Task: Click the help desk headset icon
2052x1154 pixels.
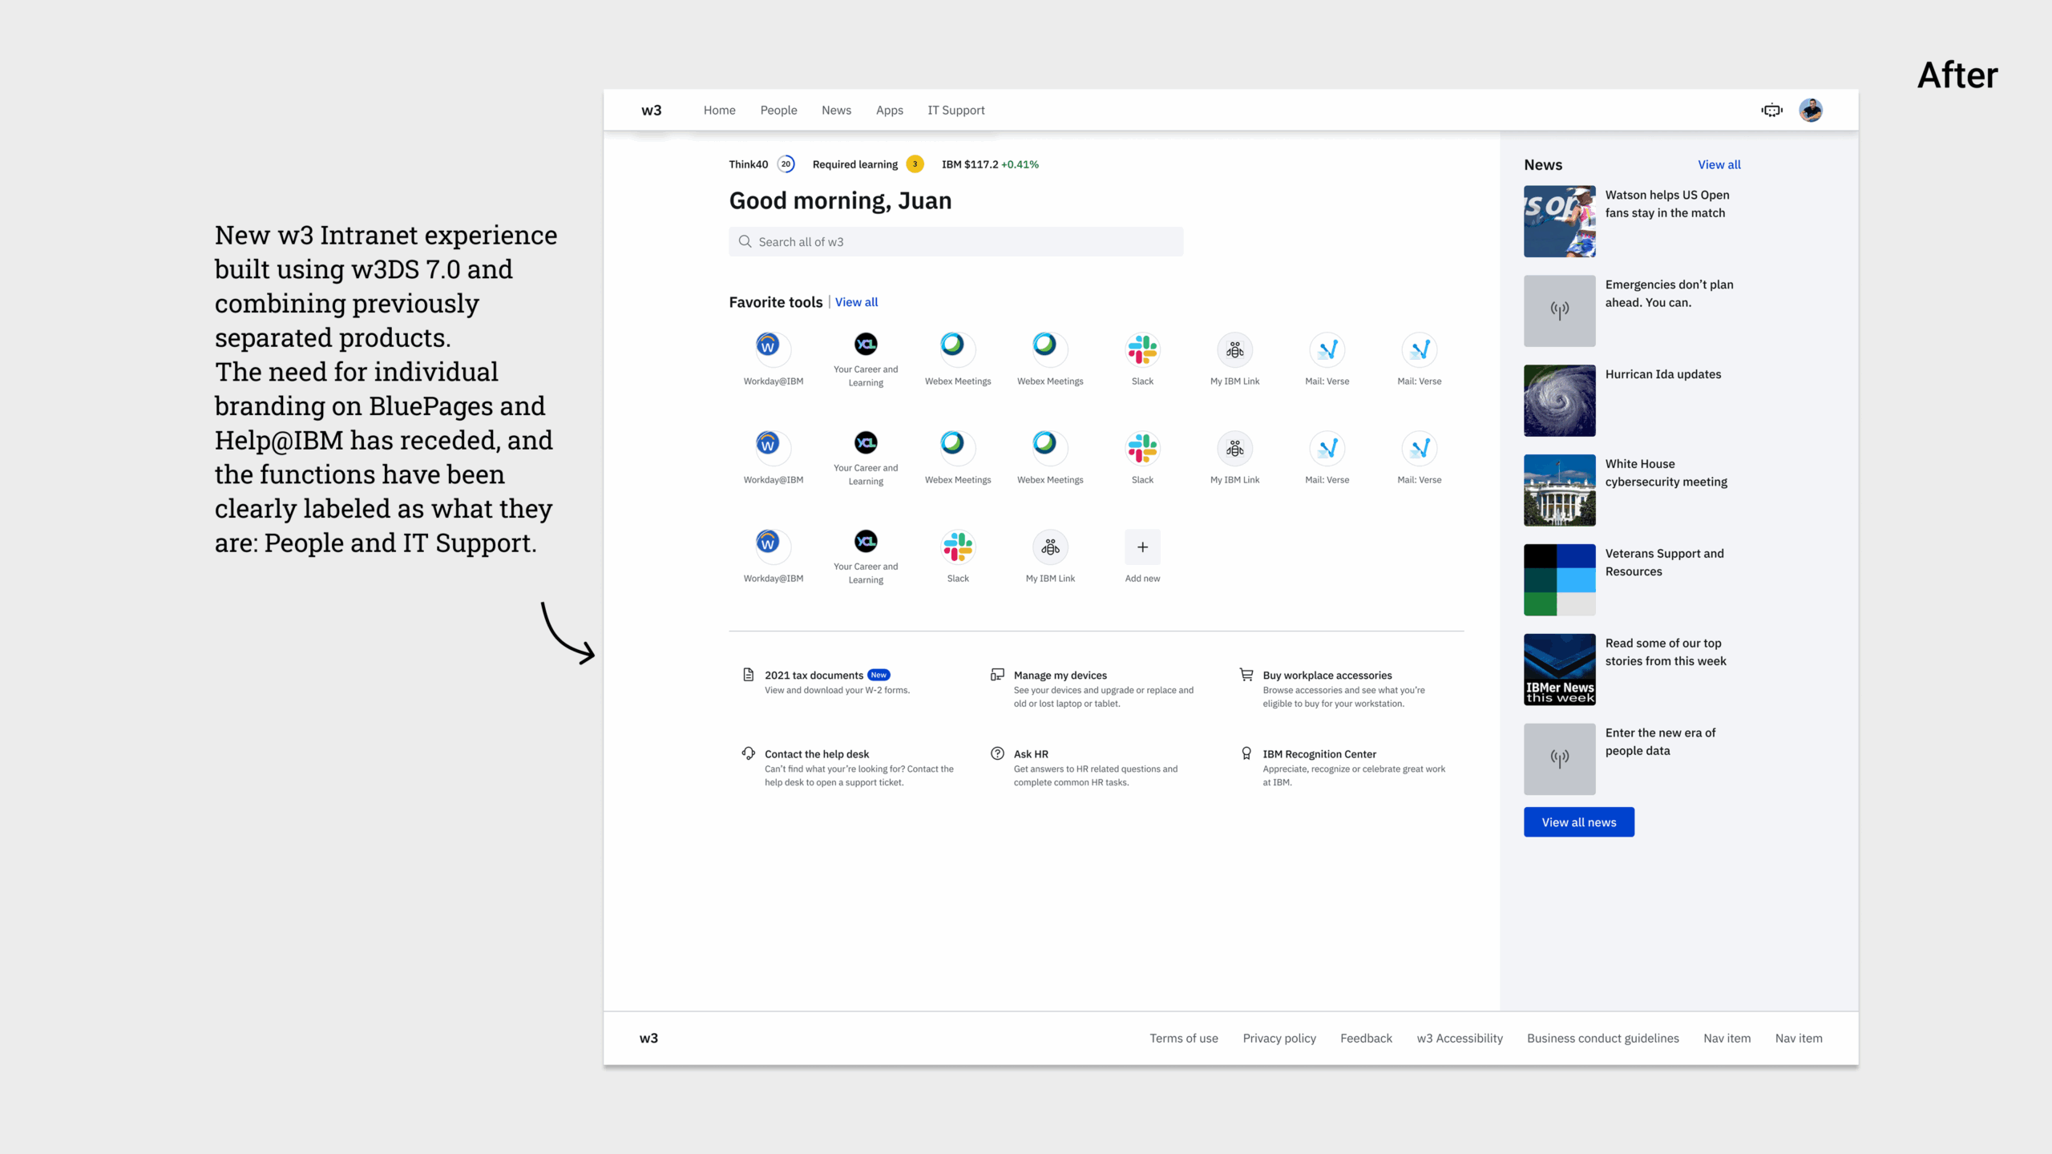Action: (748, 753)
